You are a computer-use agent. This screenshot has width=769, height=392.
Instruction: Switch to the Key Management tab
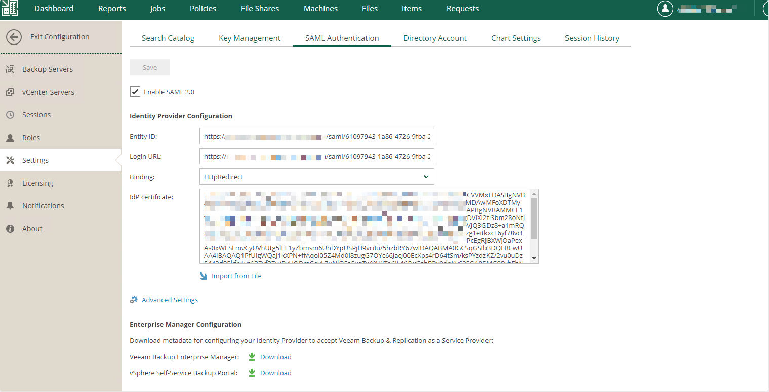(x=250, y=38)
